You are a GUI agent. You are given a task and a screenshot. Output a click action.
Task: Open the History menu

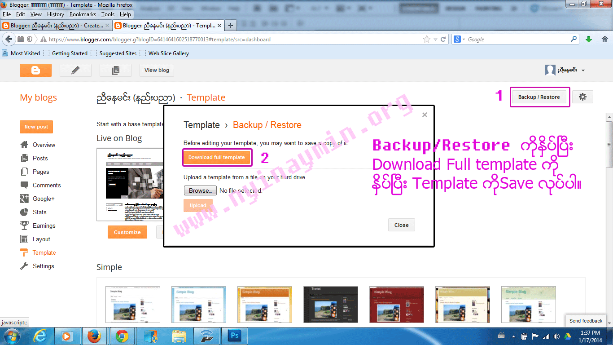(56, 14)
